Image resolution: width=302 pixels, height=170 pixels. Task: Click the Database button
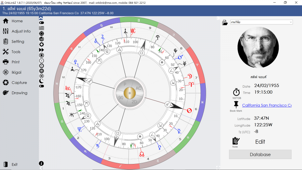tap(260, 154)
